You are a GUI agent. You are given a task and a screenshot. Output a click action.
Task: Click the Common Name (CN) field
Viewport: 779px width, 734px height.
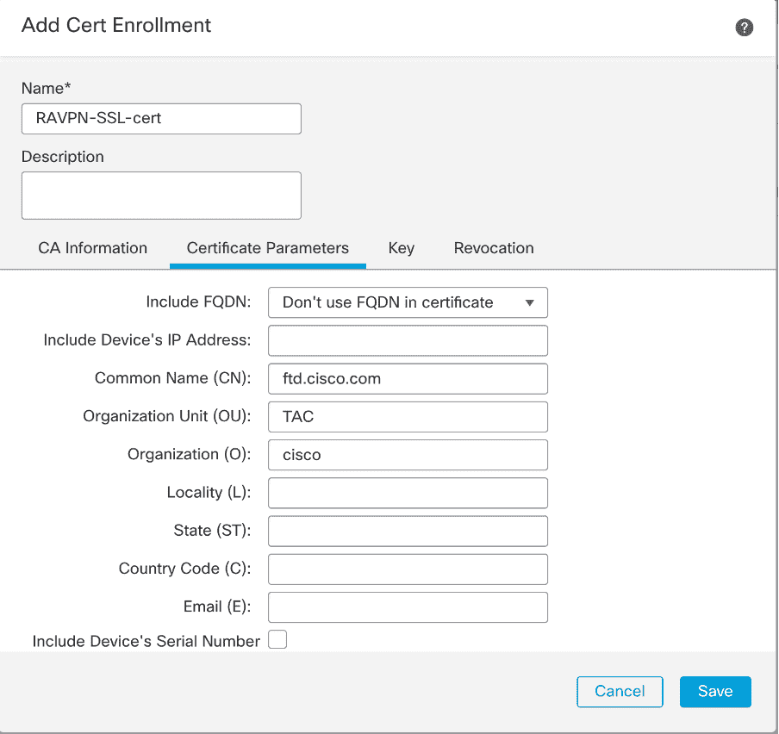click(408, 379)
